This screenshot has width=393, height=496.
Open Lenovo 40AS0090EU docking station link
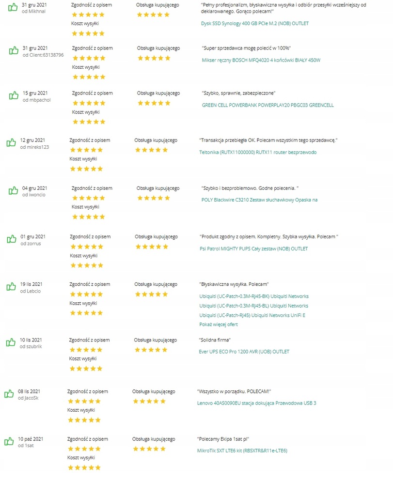[x=257, y=403]
